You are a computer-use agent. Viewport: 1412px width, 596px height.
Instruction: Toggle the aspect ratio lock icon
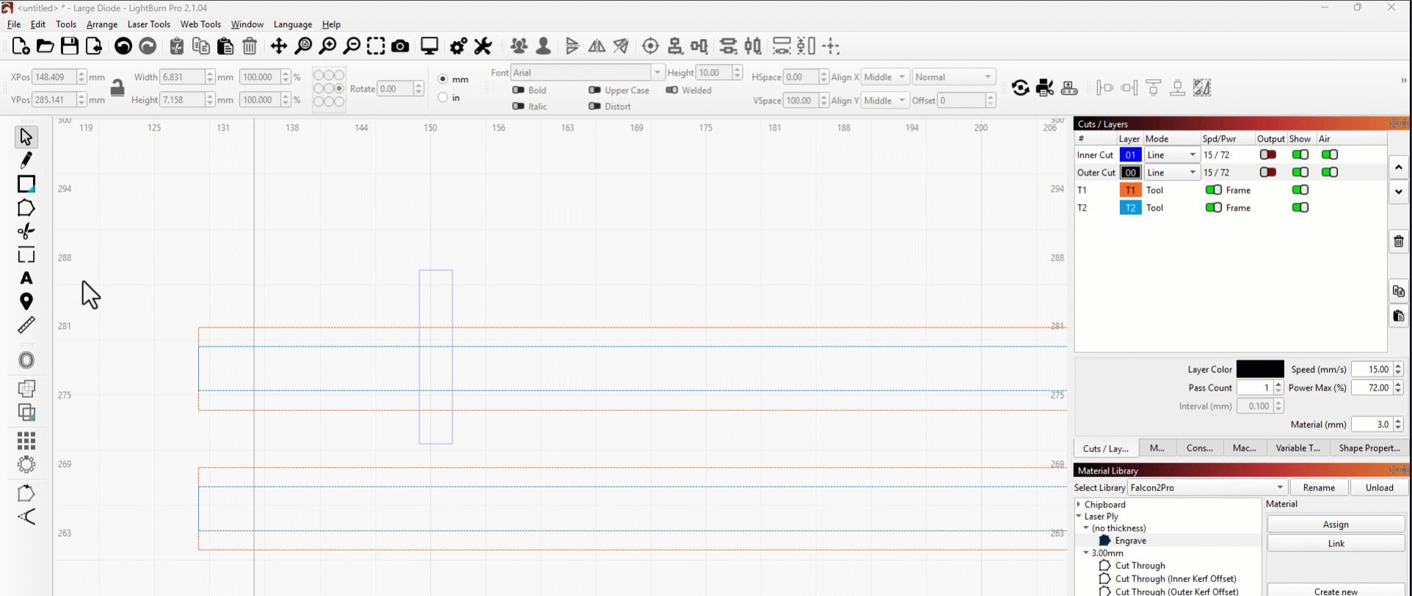point(117,88)
